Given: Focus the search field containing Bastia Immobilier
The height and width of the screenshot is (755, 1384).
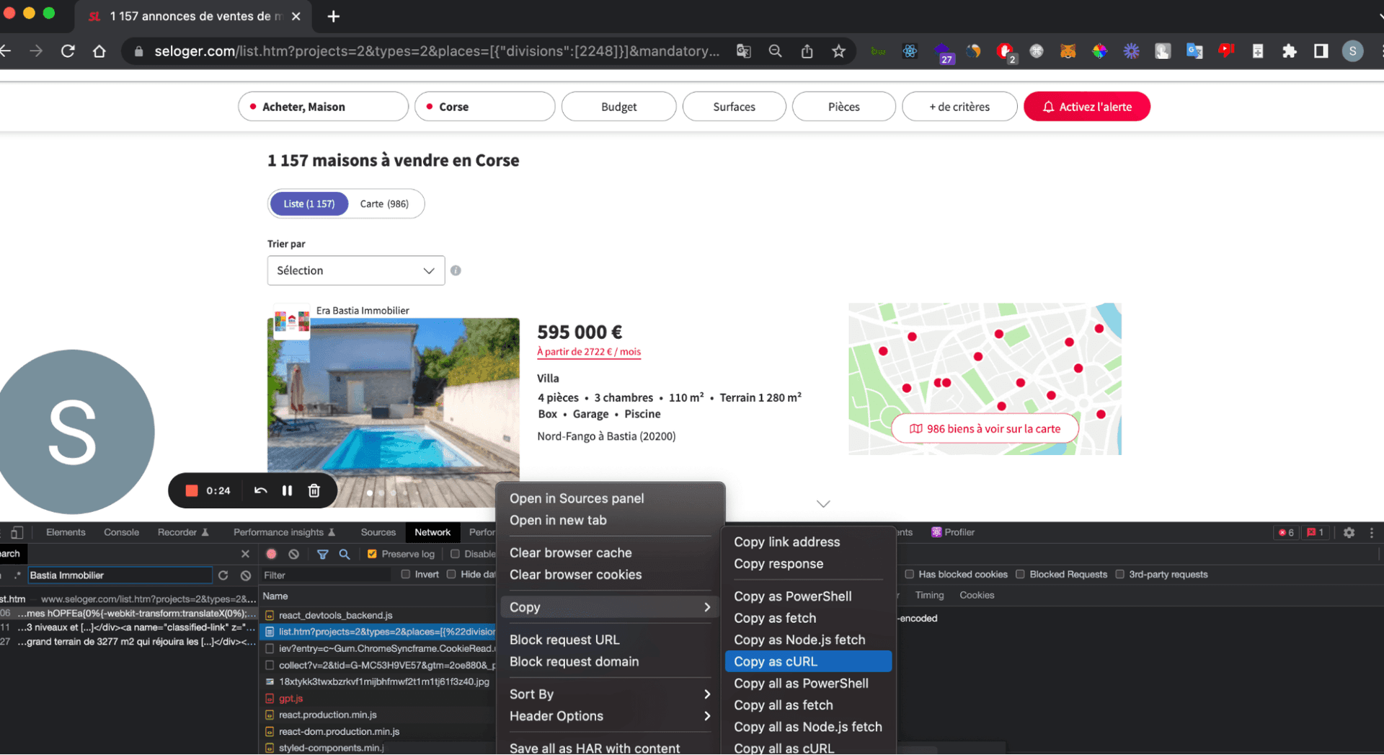Looking at the screenshot, I should click(x=120, y=576).
